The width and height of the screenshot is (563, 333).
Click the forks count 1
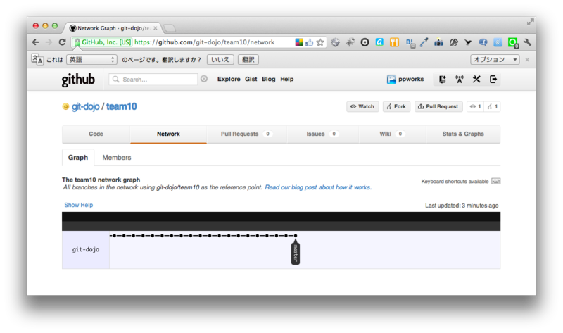492,106
